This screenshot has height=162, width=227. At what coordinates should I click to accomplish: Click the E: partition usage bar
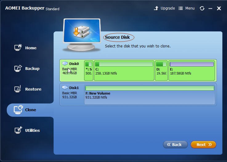(x=192, y=64)
